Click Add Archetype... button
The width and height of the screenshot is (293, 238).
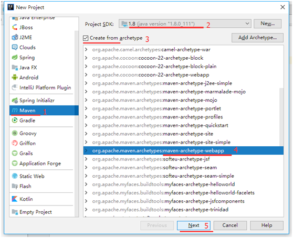257,38
